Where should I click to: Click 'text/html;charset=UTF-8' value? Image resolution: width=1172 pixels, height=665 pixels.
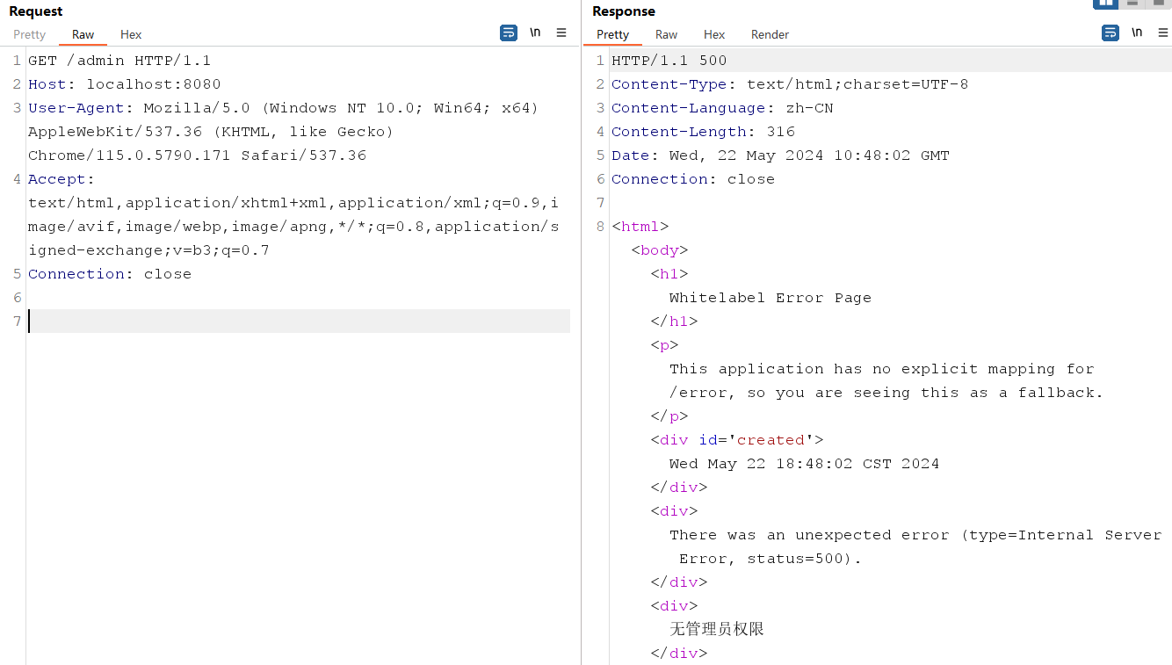(x=857, y=84)
